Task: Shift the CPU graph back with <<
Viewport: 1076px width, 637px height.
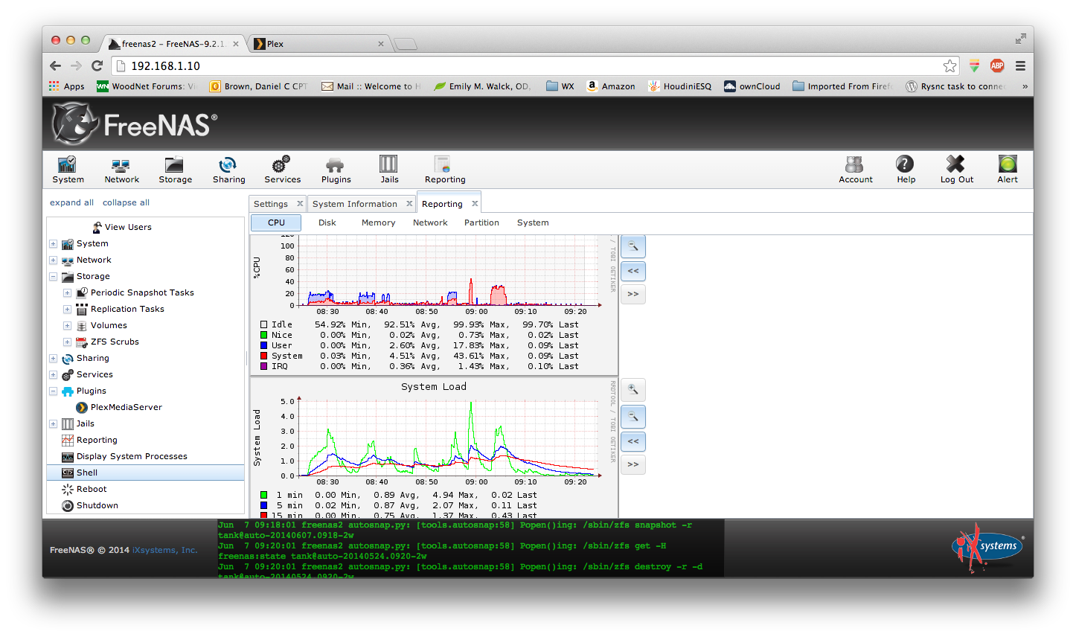Action: pos(633,271)
